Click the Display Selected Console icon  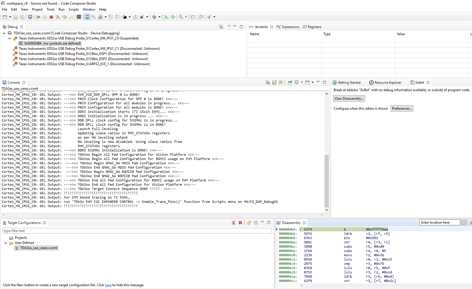[297, 82]
